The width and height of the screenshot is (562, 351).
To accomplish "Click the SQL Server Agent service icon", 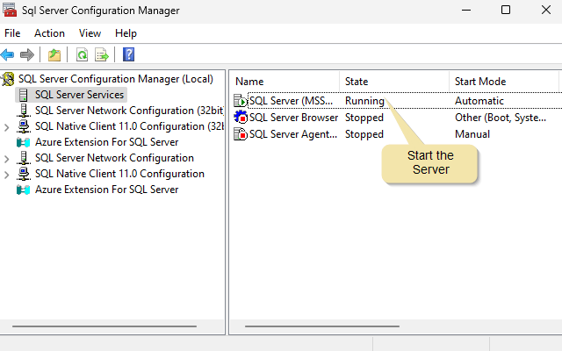I will pyautogui.click(x=241, y=134).
